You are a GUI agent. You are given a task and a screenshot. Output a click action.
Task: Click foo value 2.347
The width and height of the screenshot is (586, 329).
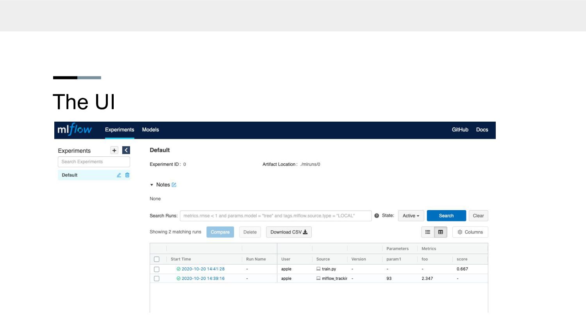point(427,278)
